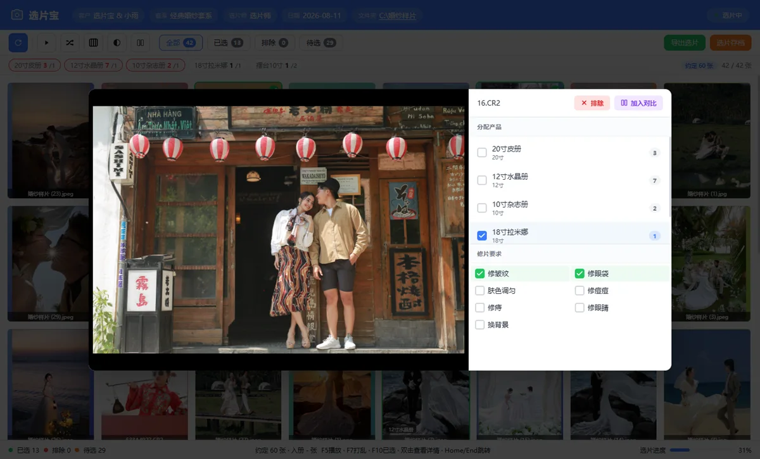This screenshot has width=760, height=459.
Task: Select the 已选 13 filter tab
Action: (x=229, y=43)
